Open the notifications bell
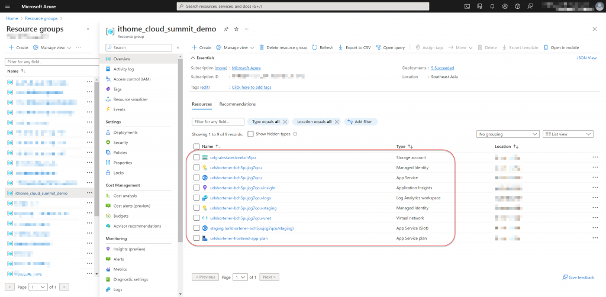The height and width of the screenshot is (297, 606). (492, 6)
